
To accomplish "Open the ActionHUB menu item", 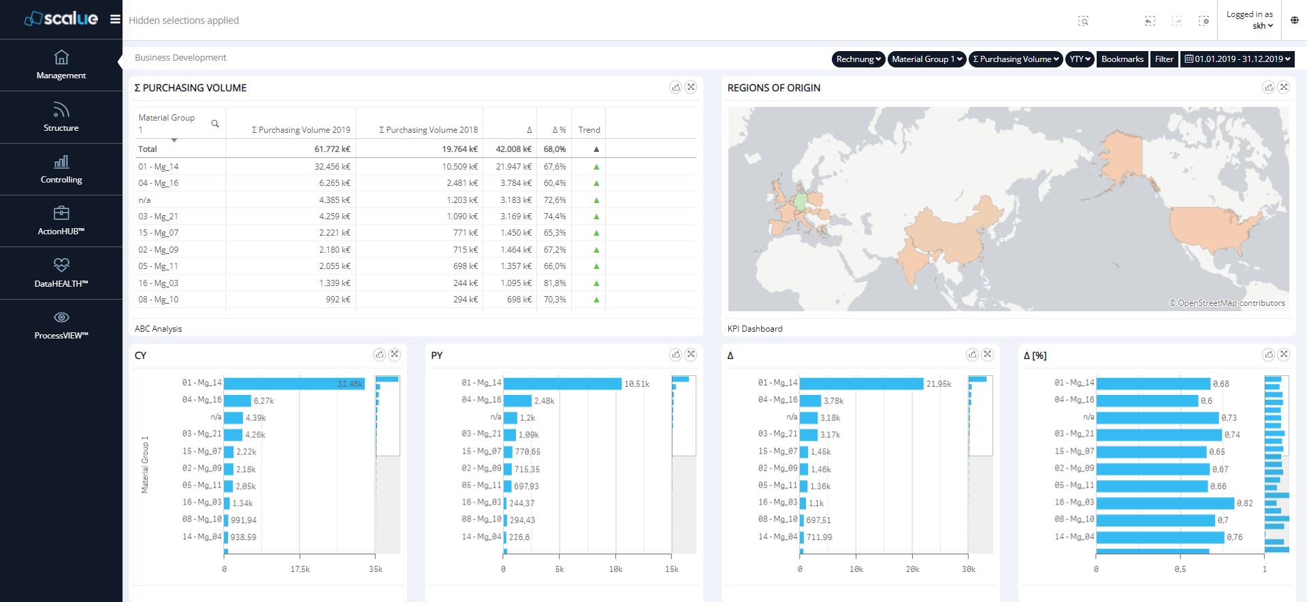I will [x=61, y=221].
